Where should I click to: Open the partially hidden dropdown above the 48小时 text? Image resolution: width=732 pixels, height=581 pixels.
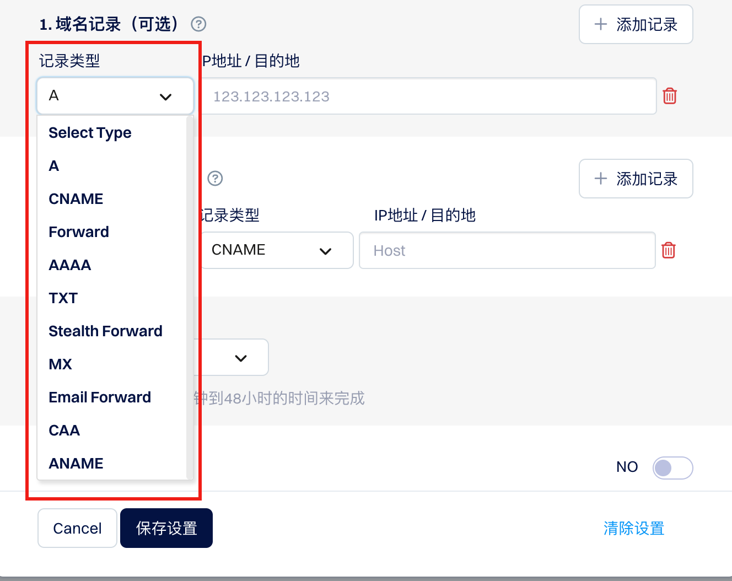232,358
